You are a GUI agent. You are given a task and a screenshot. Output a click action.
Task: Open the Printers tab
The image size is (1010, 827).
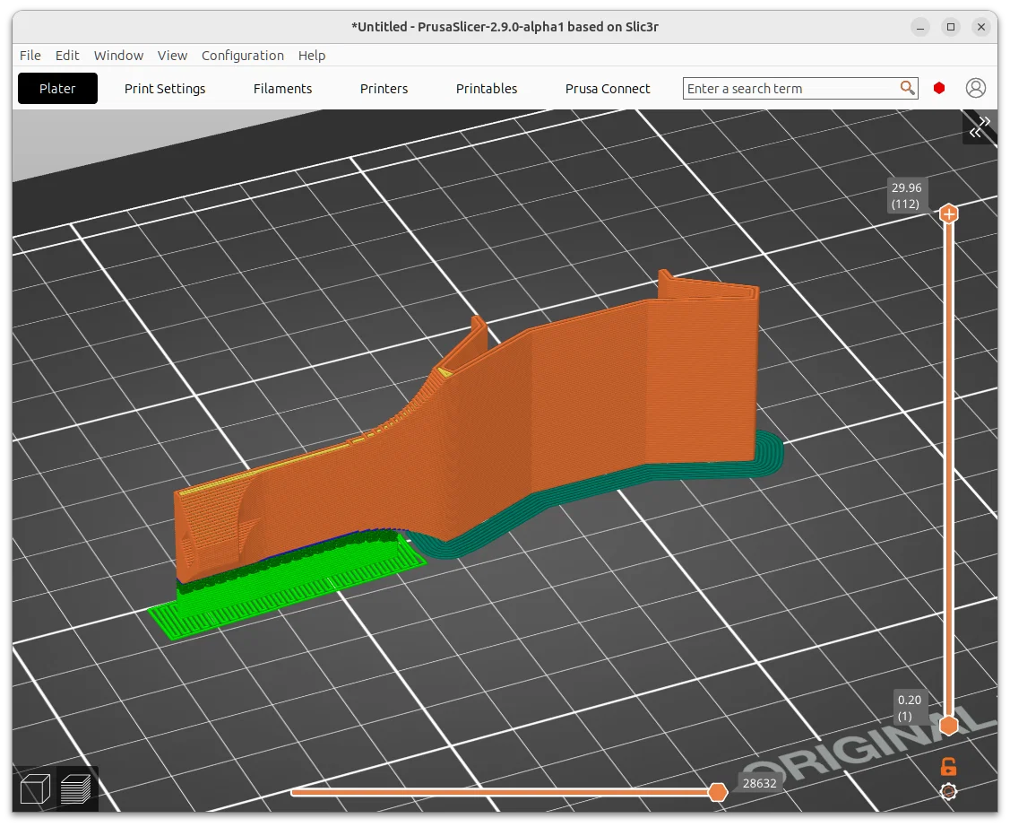pos(384,88)
